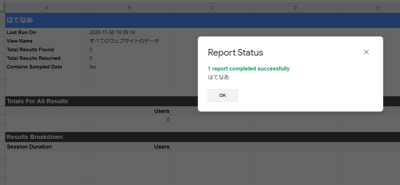Click the はてなあ title cell in blue row
Screen dimensions: 400x185
pos(47,20)
